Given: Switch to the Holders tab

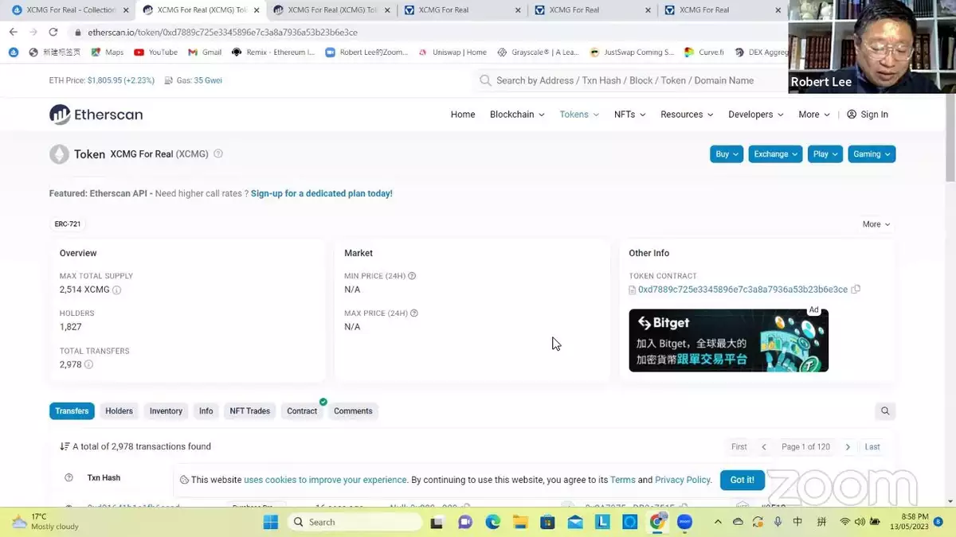Looking at the screenshot, I should pos(119,411).
